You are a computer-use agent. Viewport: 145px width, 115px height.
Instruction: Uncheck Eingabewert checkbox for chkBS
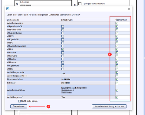(63, 49)
